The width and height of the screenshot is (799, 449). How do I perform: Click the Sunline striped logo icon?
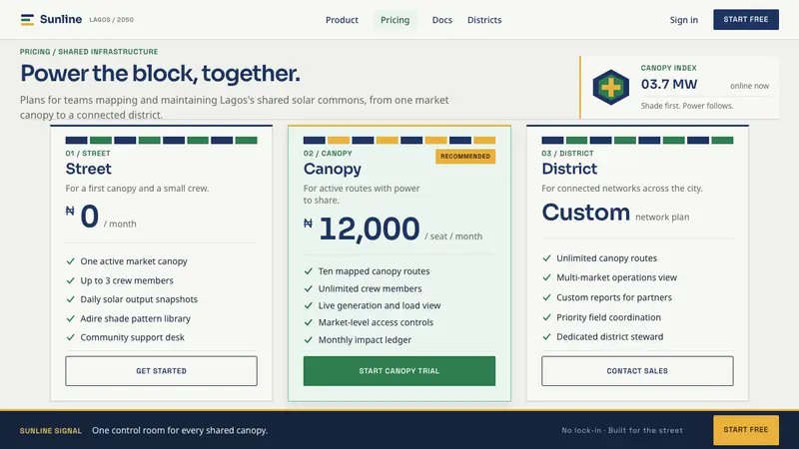point(27,19)
